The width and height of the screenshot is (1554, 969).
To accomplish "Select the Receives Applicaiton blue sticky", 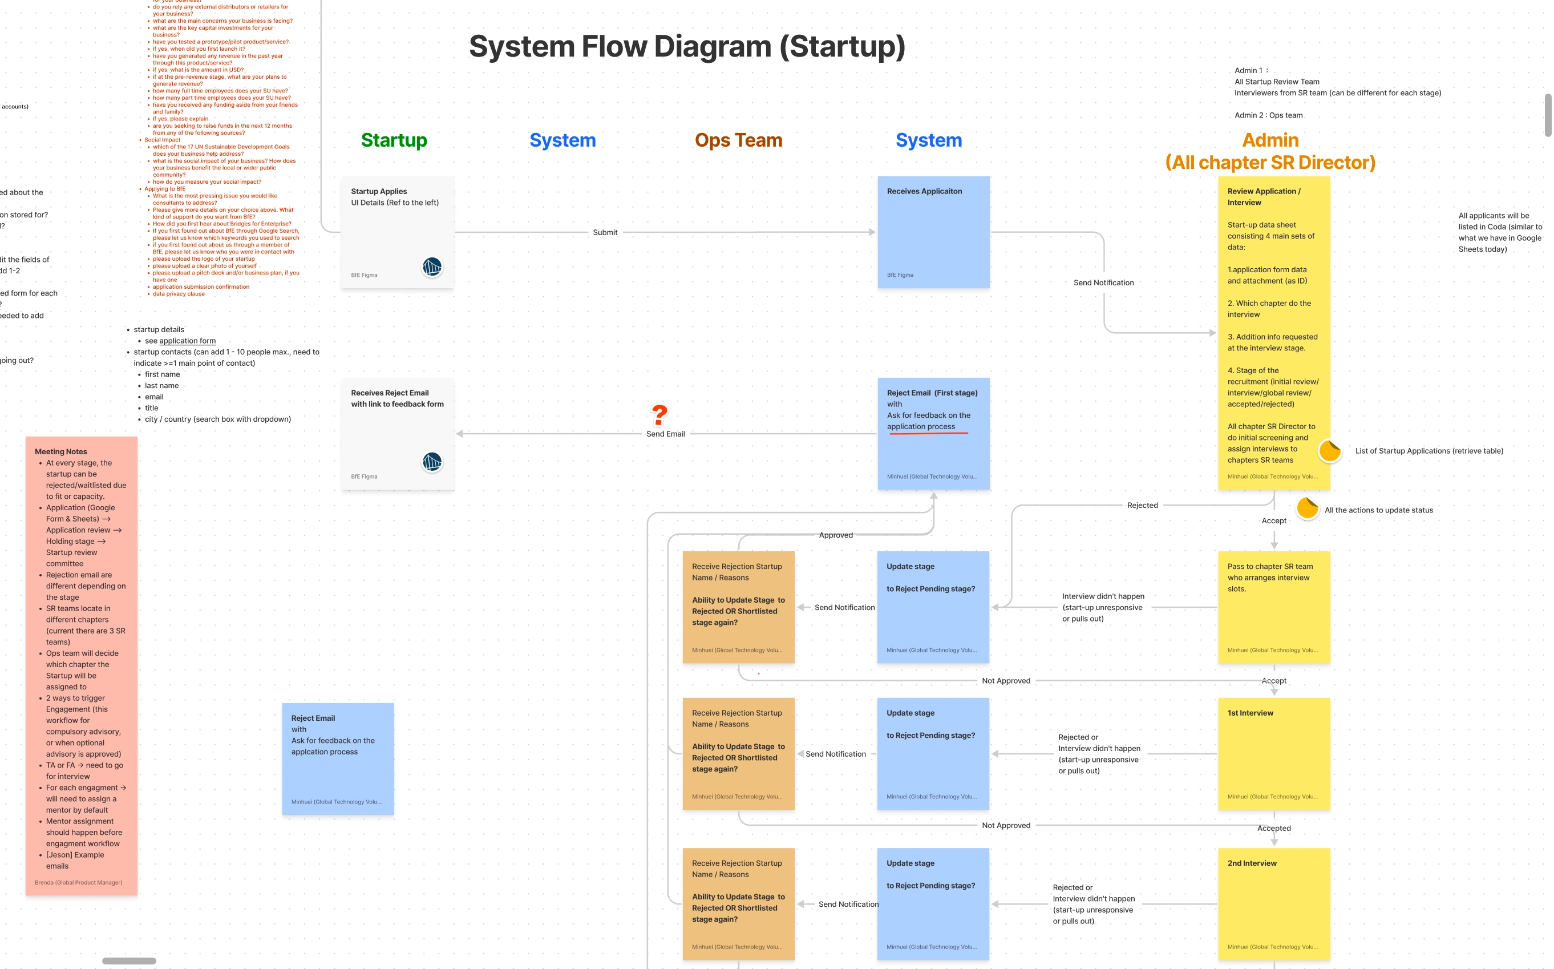I will (933, 232).
